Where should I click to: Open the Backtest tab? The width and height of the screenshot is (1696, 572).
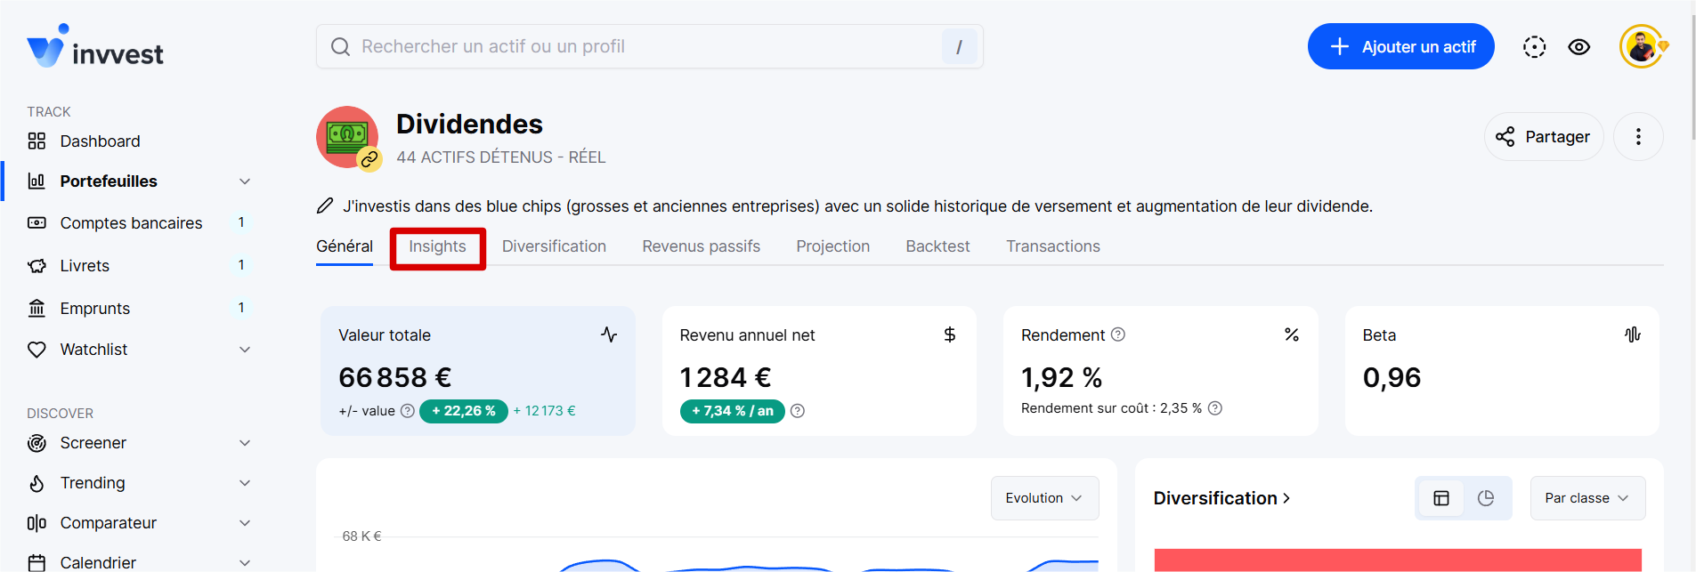(937, 246)
